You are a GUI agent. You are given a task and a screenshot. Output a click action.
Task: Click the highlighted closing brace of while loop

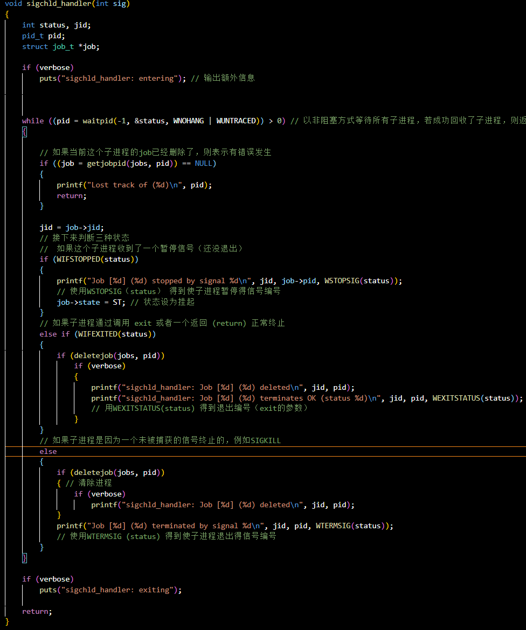(25, 558)
